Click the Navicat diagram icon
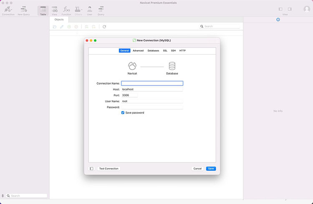 [132, 66]
